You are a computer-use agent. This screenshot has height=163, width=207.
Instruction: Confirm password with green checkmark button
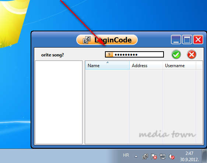(x=176, y=54)
